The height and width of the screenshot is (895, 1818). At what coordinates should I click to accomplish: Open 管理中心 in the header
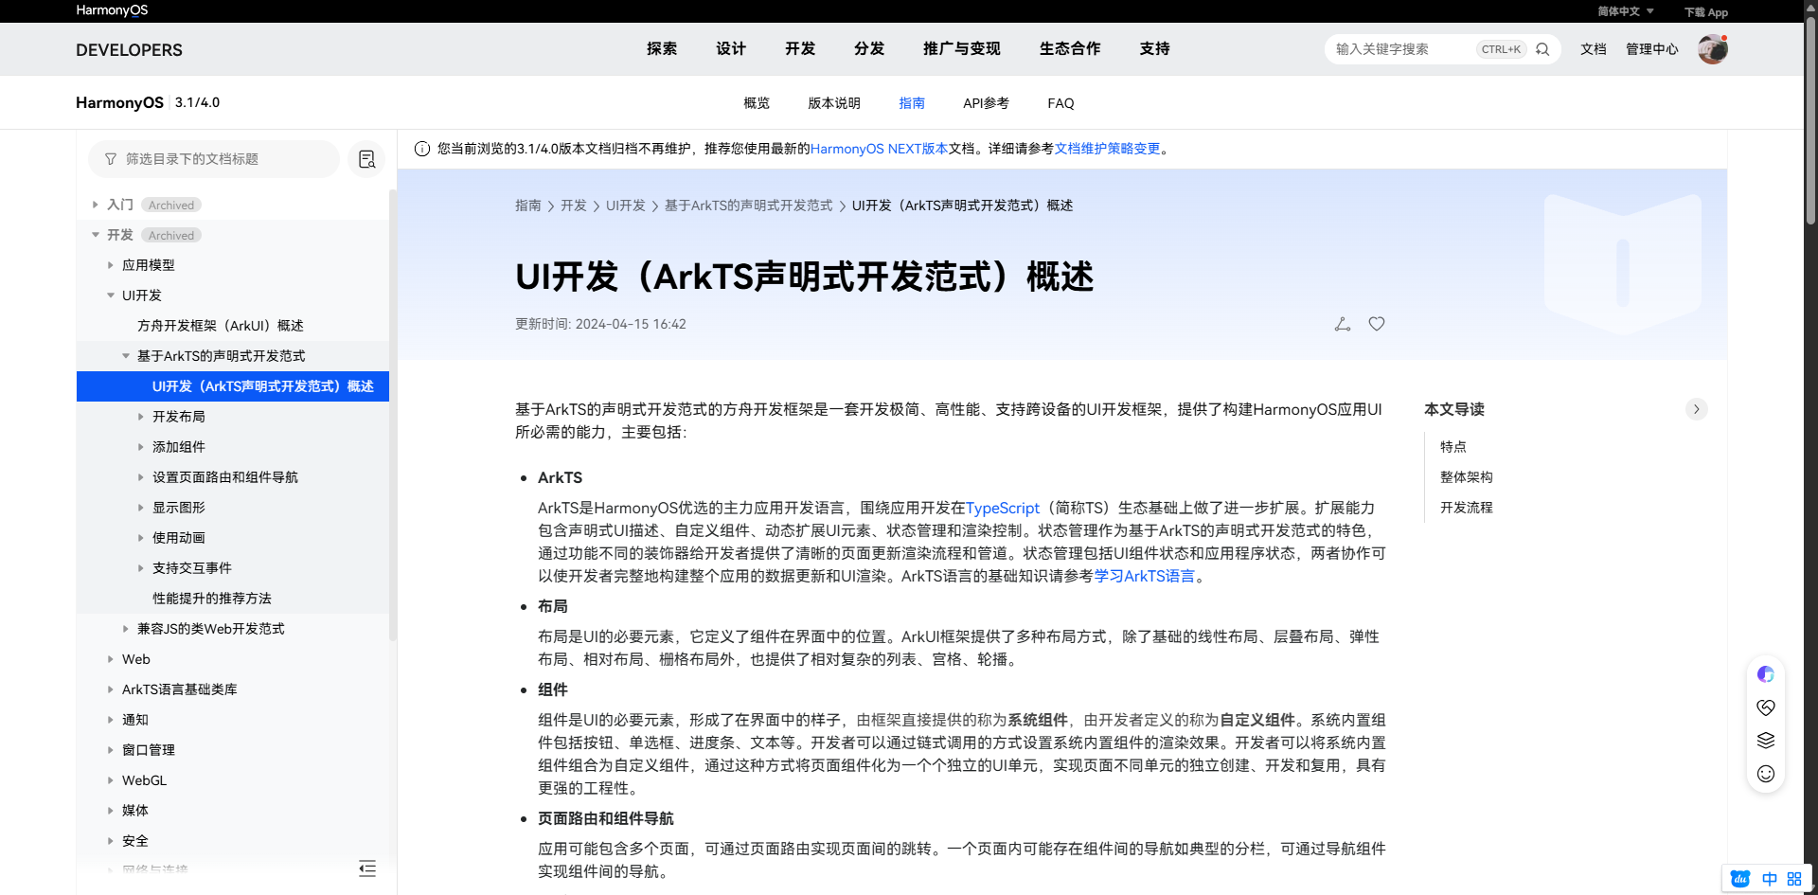pyautogui.click(x=1652, y=49)
